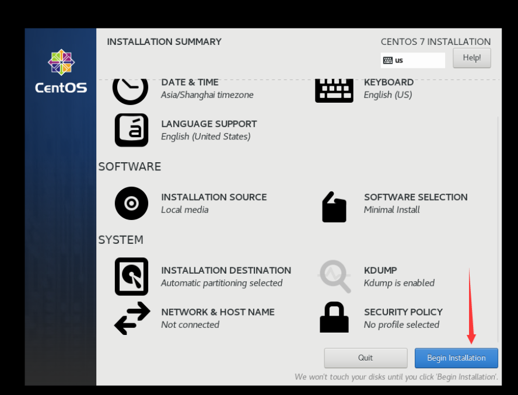Screen dimensions: 518x395
Task: Click the vertical scrollbar on the right
Action: point(498,229)
